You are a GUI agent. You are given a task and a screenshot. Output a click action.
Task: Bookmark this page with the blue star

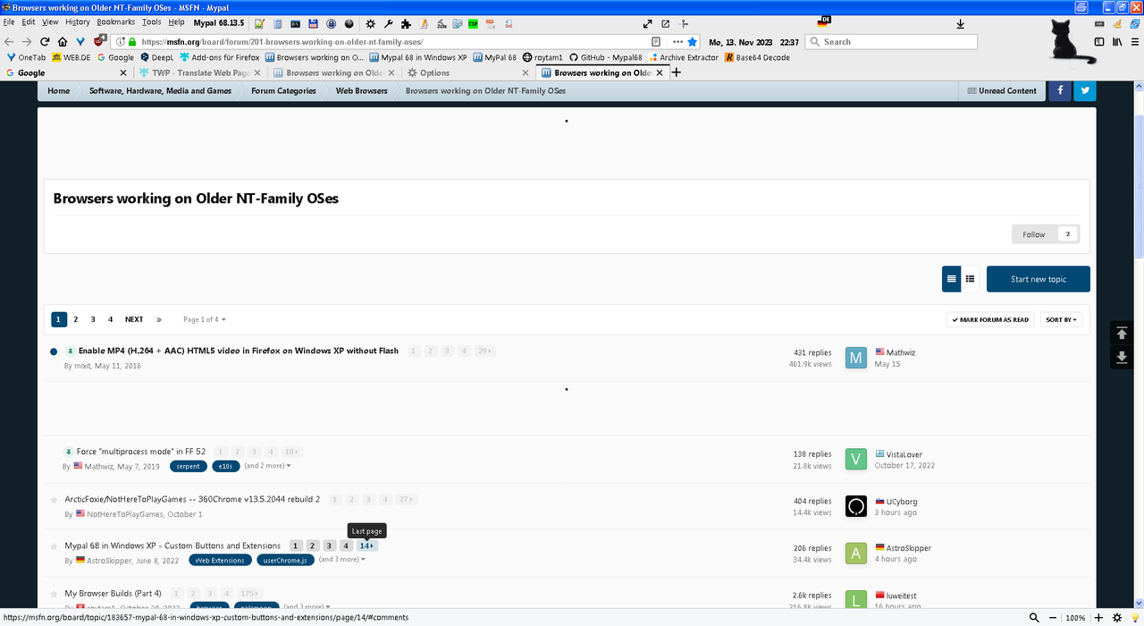(693, 41)
